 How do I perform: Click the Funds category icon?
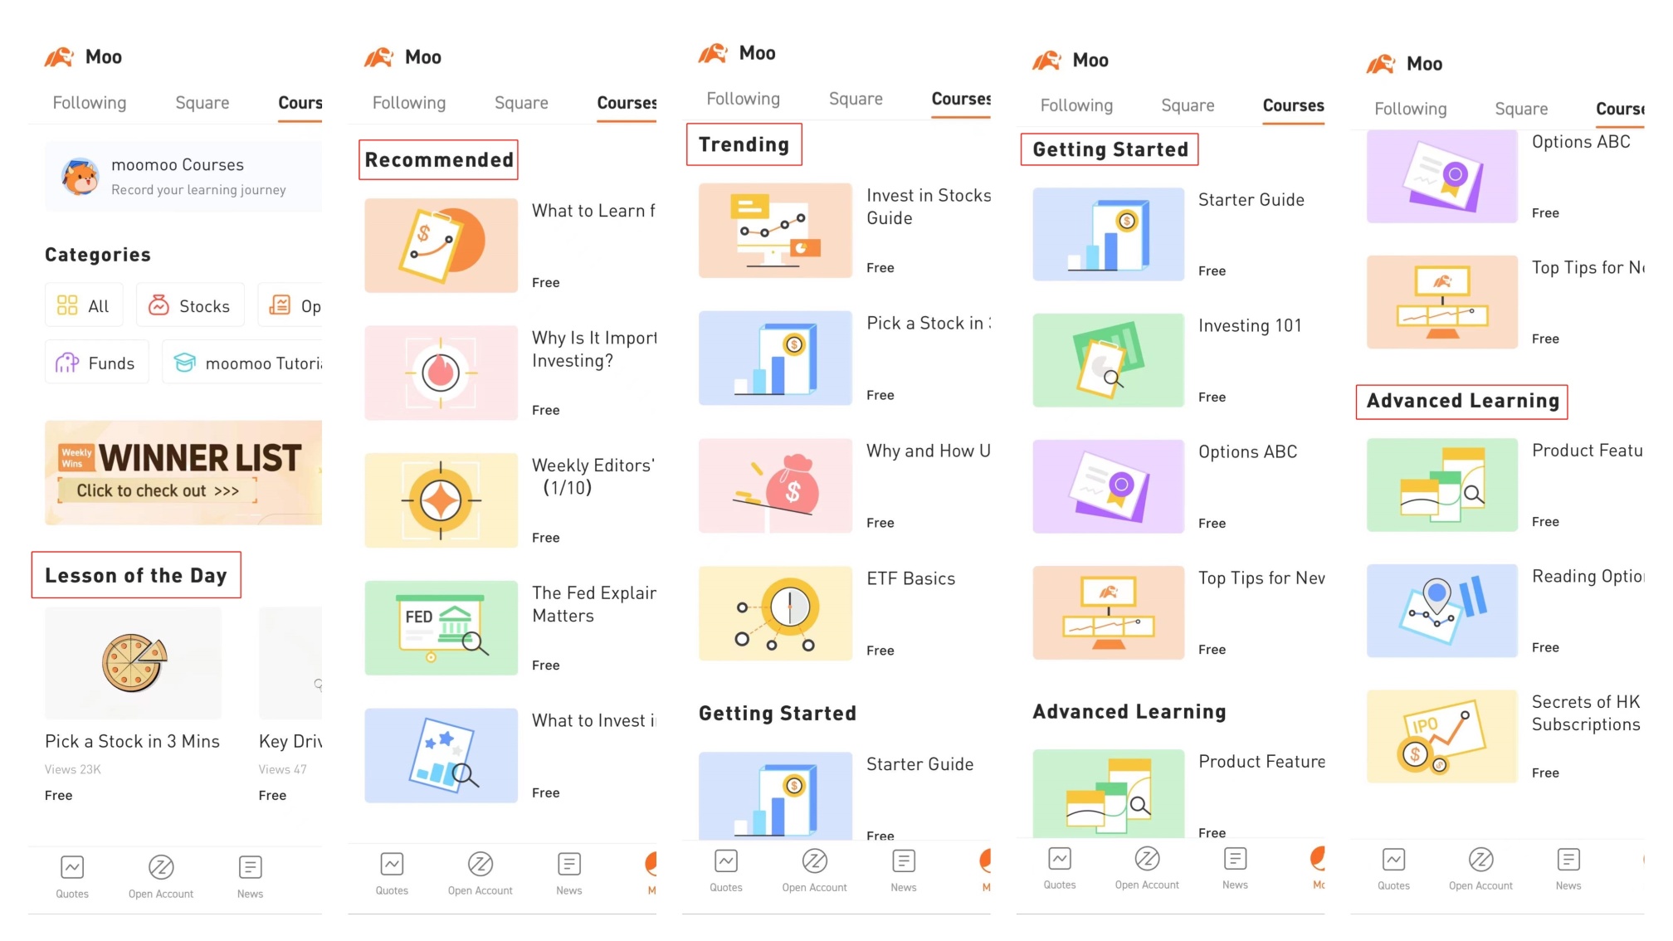coord(66,363)
